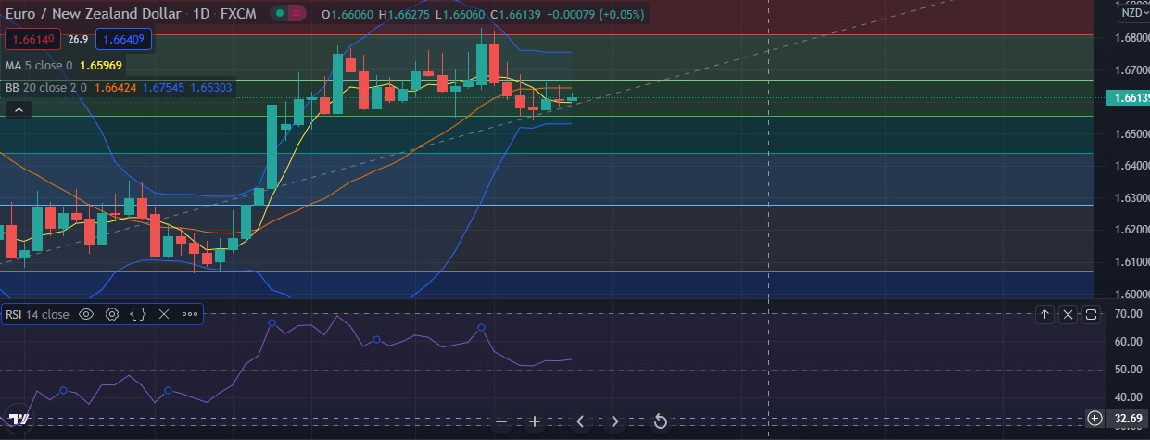Image resolution: width=1150 pixels, height=440 pixels.
Task: Open RSI more options three dots
Action: [x=190, y=314]
